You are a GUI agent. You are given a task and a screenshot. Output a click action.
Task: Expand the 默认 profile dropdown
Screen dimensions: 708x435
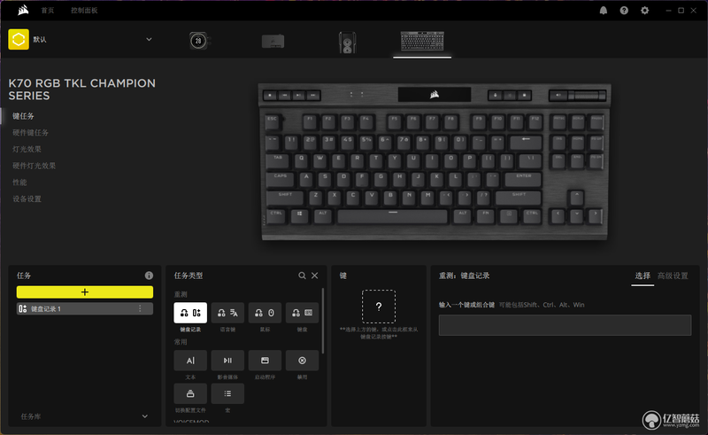coord(149,39)
